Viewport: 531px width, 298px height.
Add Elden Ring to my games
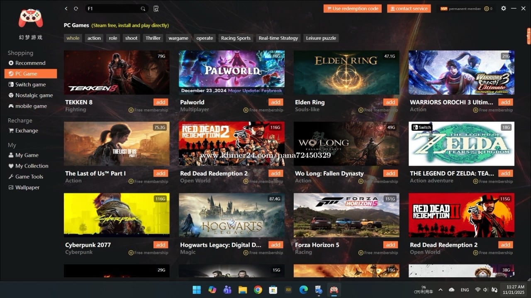point(390,102)
